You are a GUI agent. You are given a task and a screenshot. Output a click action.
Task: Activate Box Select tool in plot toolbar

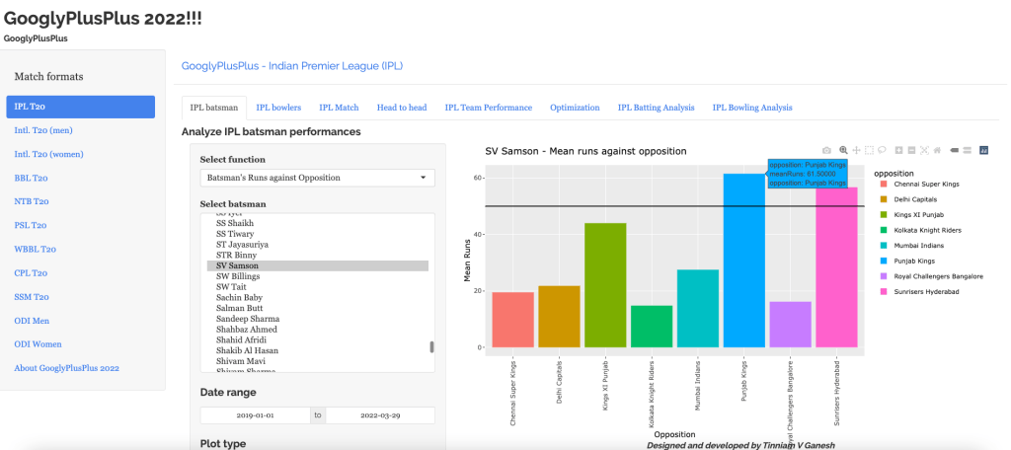pyautogui.click(x=869, y=151)
